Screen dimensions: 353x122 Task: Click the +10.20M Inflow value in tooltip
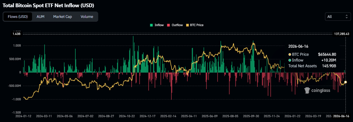pos(329,60)
